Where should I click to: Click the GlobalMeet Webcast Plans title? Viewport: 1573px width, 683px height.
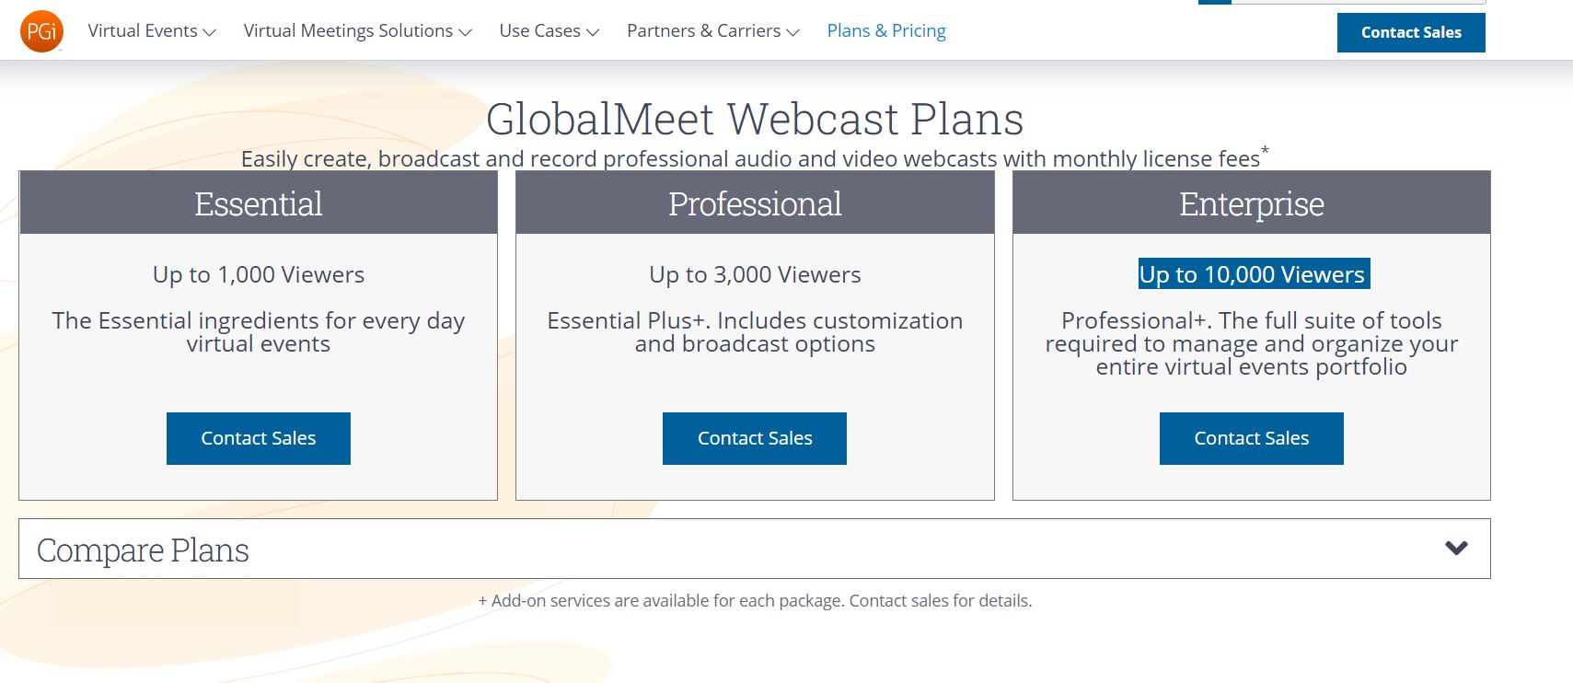pyautogui.click(x=755, y=119)
